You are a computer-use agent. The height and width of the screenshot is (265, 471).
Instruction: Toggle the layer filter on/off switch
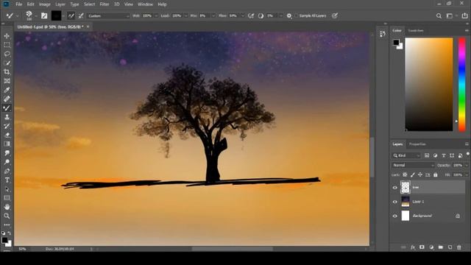(468, 154)
